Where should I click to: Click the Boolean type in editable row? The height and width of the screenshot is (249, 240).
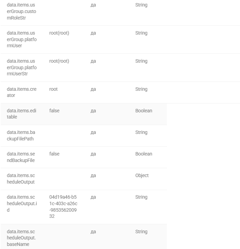(x=144, y=111)
